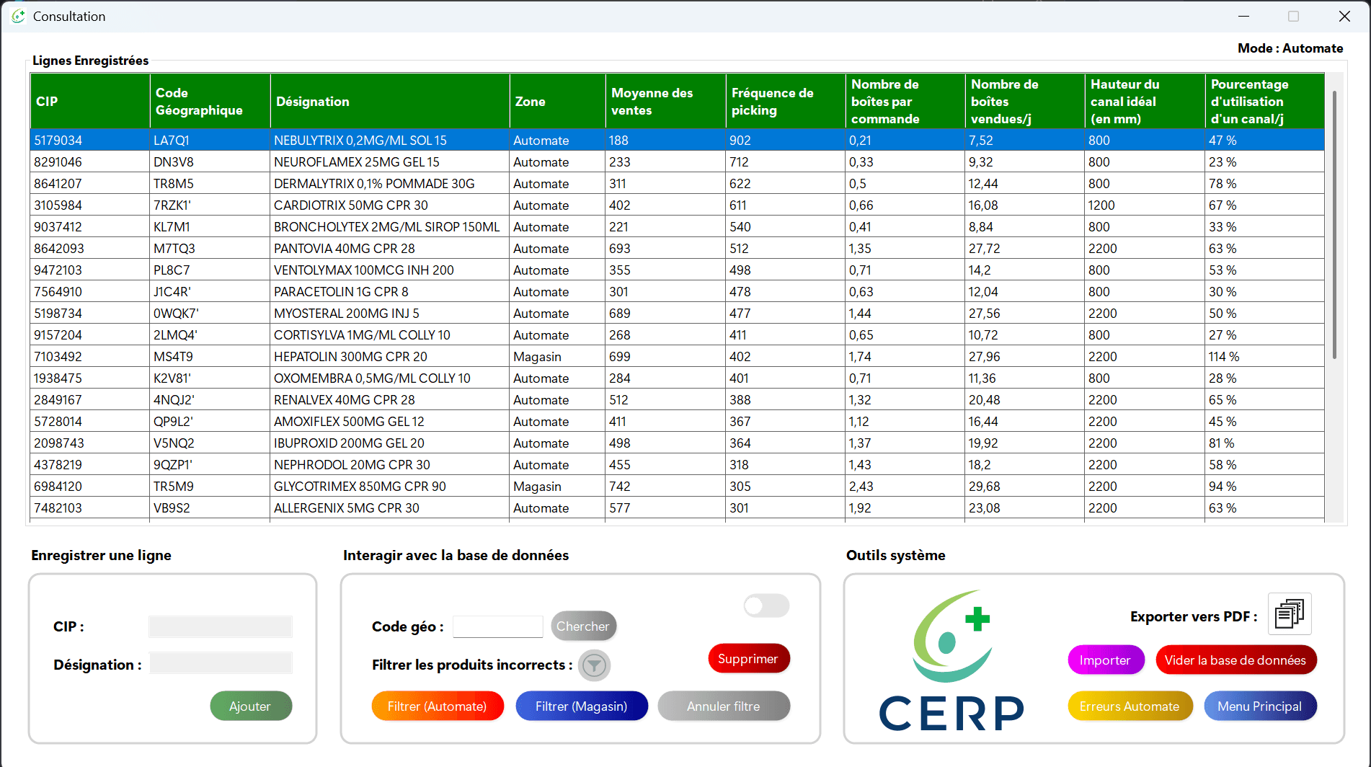Click the Consultation app icon in title bar
Viewport: 1371px width, 767px height.
click(x=17, y=15)
